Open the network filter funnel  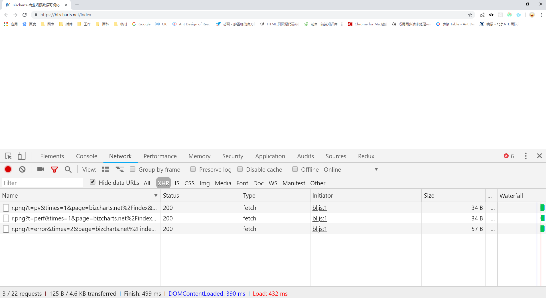click(54, 169)
